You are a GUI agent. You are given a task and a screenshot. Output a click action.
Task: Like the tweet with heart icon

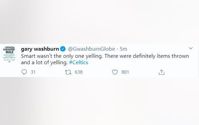pos(115,72)
